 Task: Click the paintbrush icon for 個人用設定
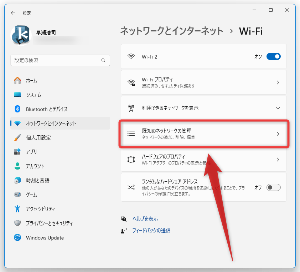coord(17,137)
